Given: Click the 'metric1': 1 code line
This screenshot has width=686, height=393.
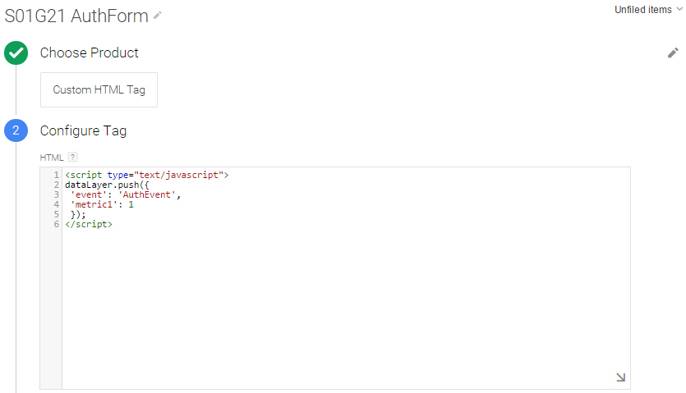Looking at the screenshot, I should [x=102, y=204].
